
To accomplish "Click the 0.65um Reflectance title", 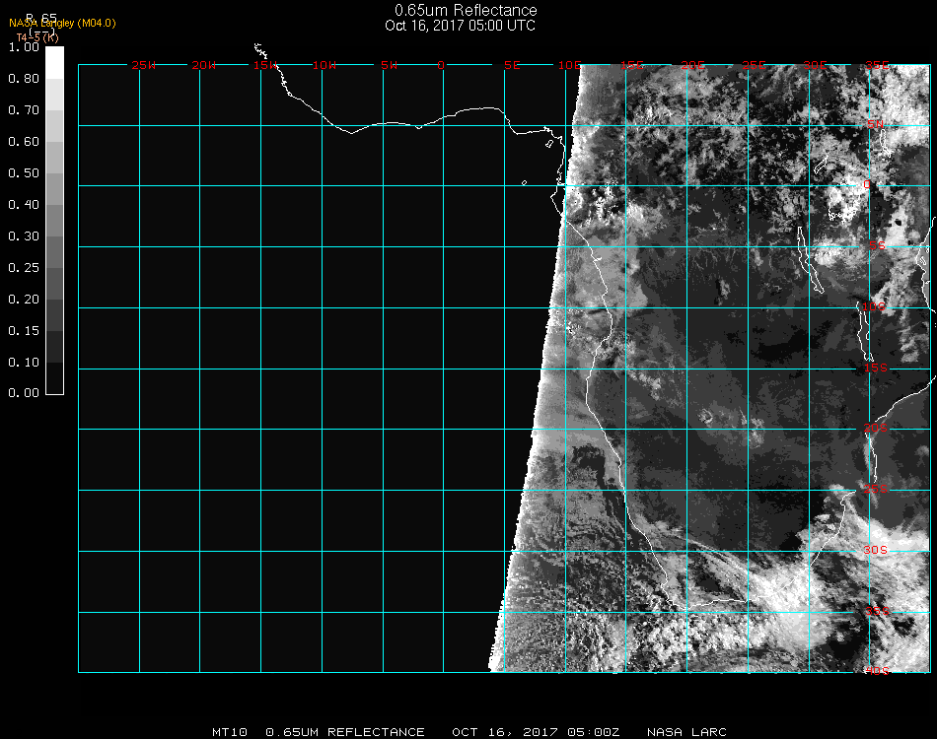I will (466, 11).
